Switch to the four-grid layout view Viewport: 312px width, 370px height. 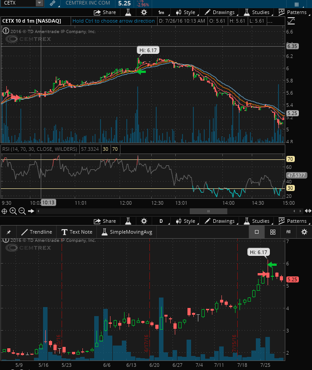[x=273, y=232]
